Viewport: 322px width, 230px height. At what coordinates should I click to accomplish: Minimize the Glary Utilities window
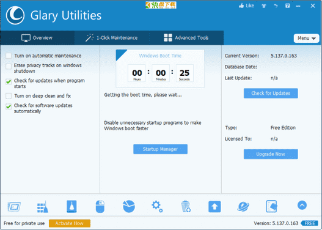(298, 6)
